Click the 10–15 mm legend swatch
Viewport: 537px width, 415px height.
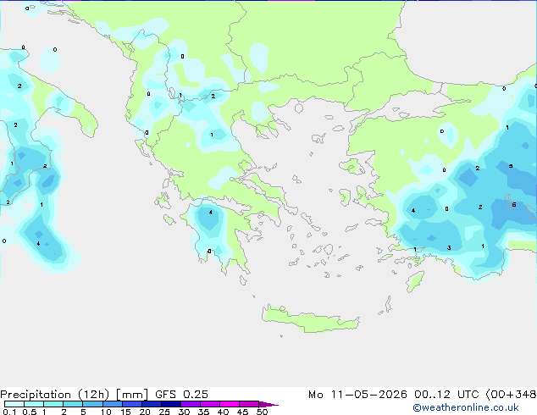point(113,404)
